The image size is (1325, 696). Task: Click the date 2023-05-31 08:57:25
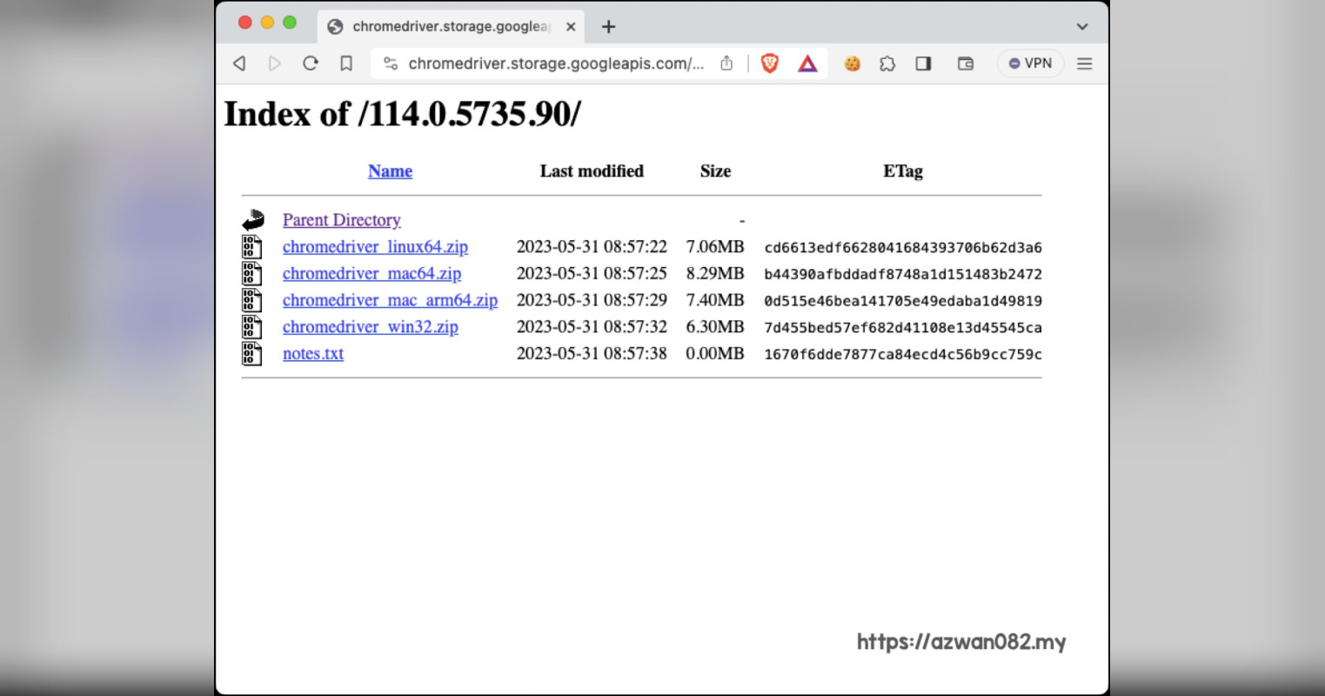click(x=592, y=273)
